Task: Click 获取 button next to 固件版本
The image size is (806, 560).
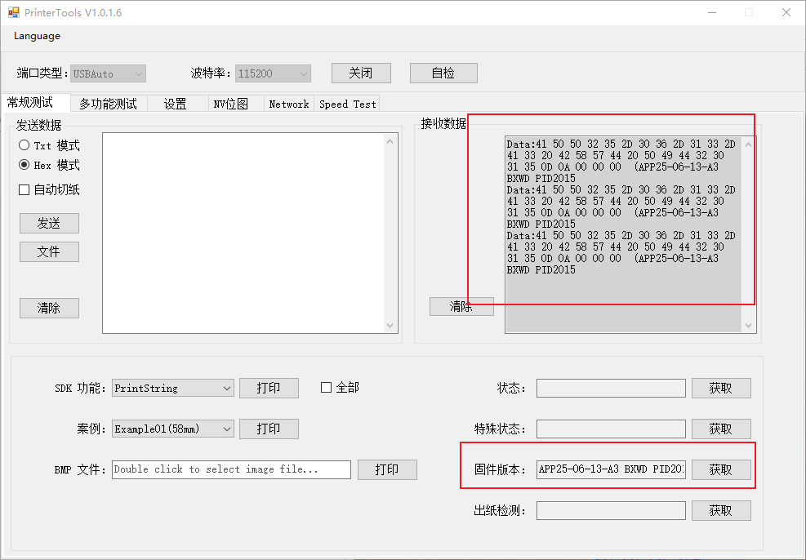Action: coord(720,469)
